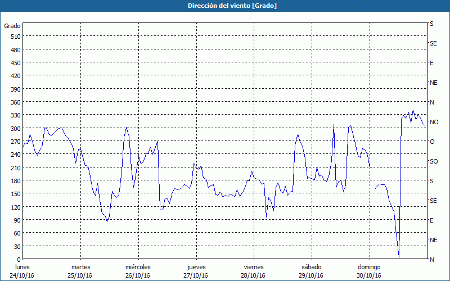Viewport: 450px width, 281px height.
Task: Click the 'NO' compass direction label
Action: point(434,122)
